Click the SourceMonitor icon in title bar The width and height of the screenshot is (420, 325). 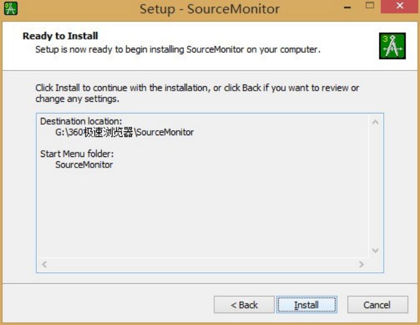tap(10, 8)
